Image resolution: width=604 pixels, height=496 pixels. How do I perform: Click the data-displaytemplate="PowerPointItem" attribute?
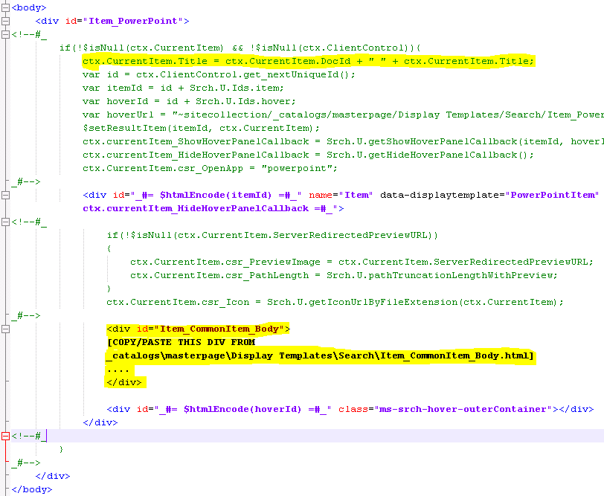click(x=489, y=195)
